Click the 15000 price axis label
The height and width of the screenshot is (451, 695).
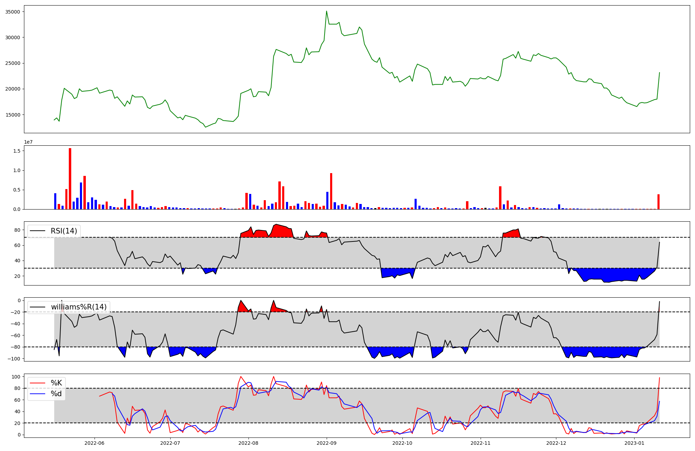point(13,115)
